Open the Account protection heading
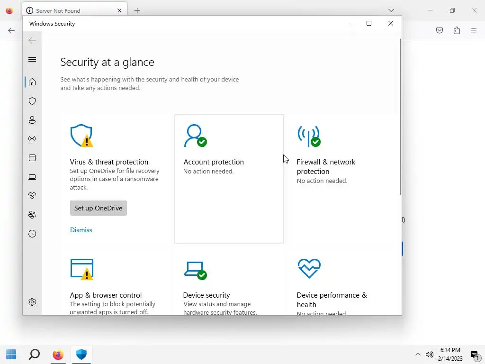This screenshot has width=485, height=364. pos(214,162)
